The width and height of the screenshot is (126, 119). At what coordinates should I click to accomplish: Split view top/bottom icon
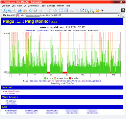(x=66, y=10)
